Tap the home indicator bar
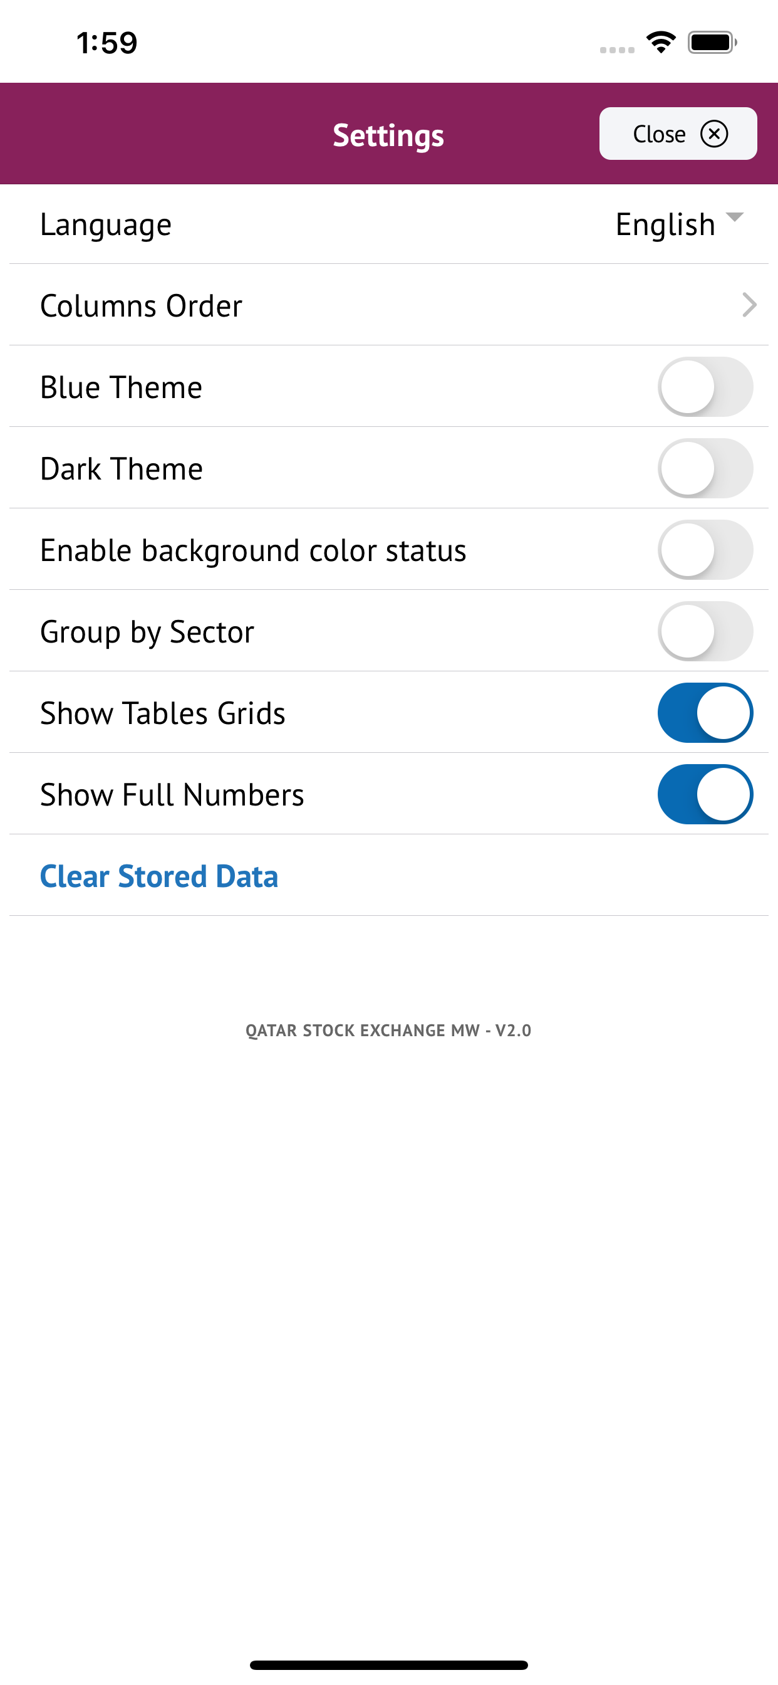778x1685 pixels. pyautogui.click(x=388, y=1665)
